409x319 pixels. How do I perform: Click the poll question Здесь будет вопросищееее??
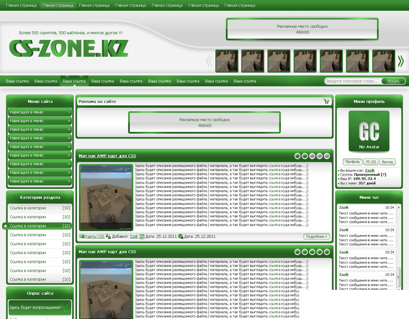[x=35, y=307]
